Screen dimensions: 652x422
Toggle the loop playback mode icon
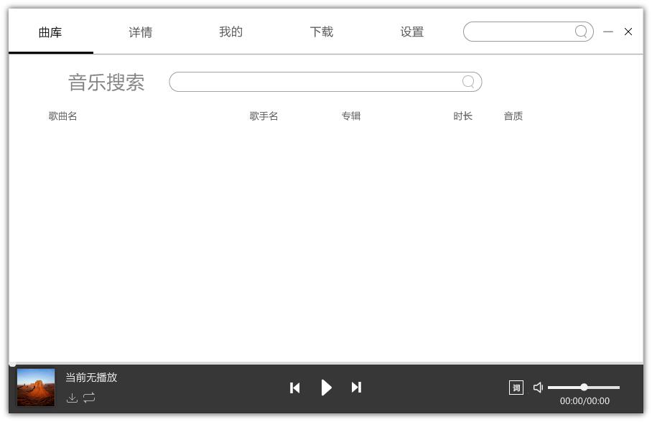pos(89,398)
